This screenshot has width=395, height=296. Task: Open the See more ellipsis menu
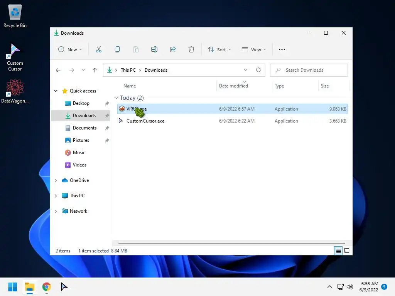(282, 50)
